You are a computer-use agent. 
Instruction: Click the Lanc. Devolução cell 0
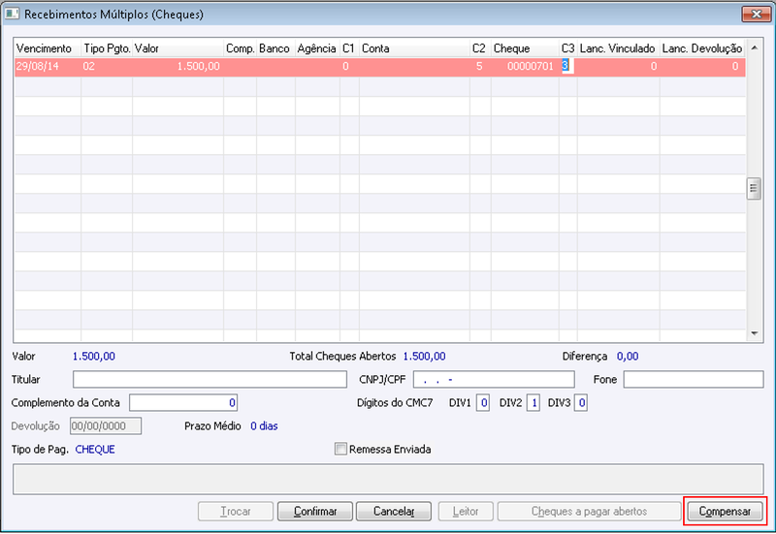point(702,66)
